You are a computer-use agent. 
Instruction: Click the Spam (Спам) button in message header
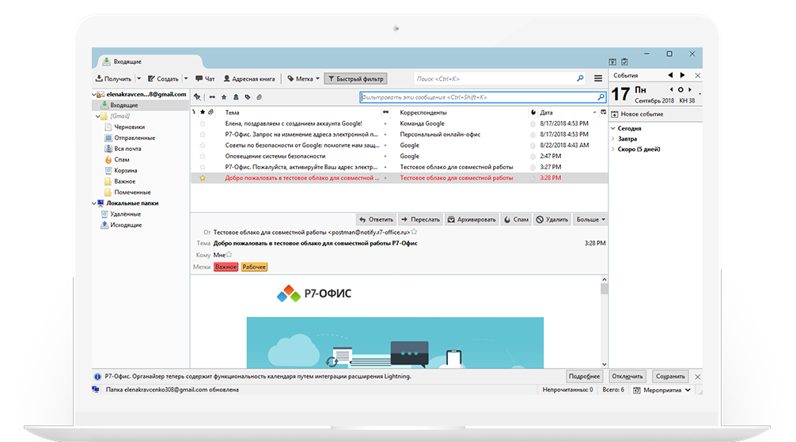tap(516, 219)
